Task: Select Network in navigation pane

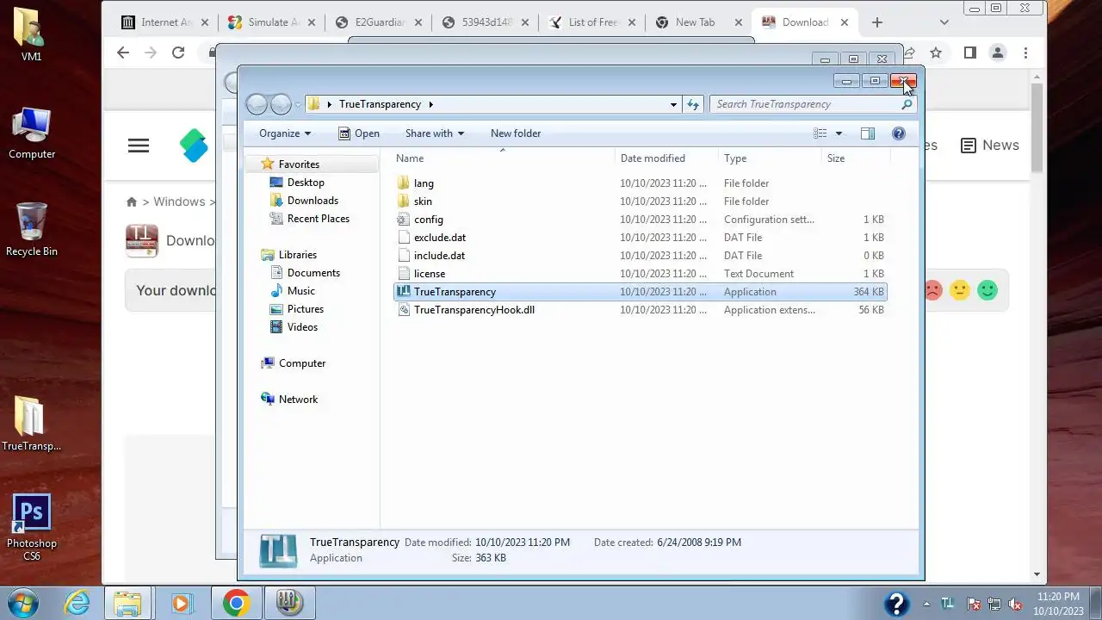Action: coord(290,400)
